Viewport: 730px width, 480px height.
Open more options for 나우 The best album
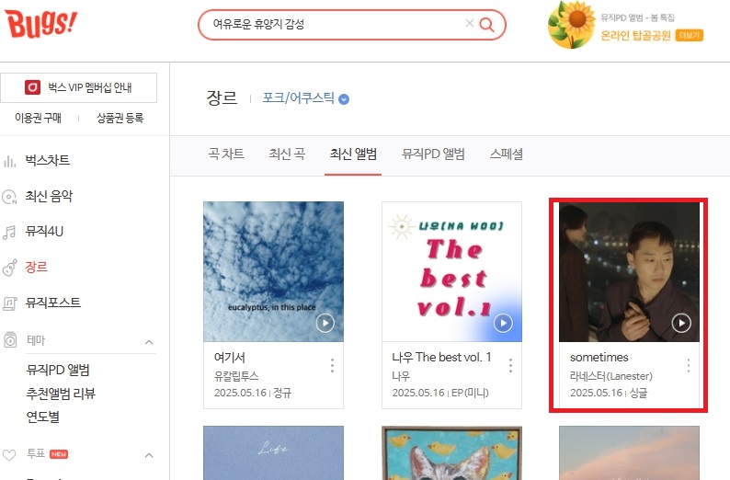(x=510, y=365)
